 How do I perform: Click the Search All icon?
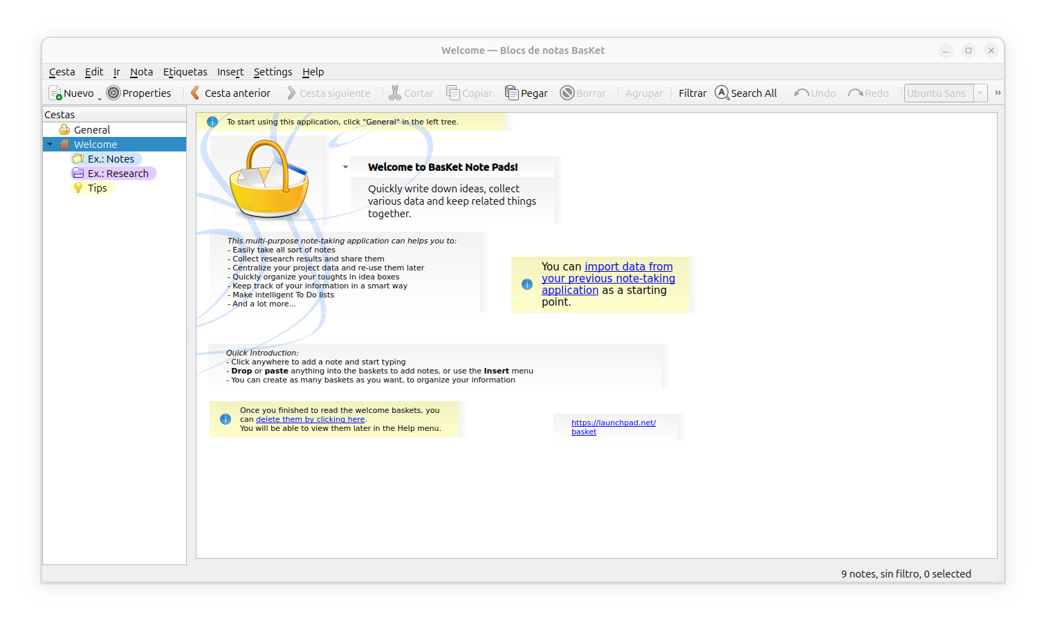[722, 93]
